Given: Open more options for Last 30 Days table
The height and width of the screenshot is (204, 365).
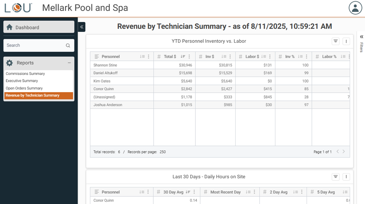Looking at the screenshot, I should [x=346, y=177].
